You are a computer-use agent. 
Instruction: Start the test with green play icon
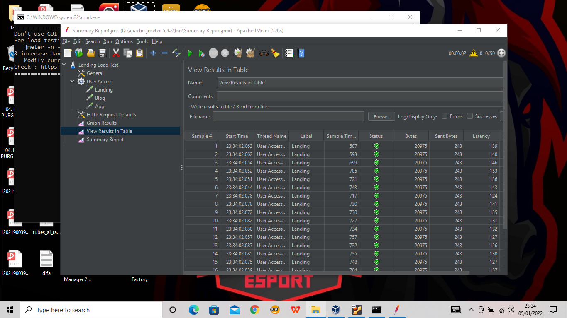click(x=190, y=53)
